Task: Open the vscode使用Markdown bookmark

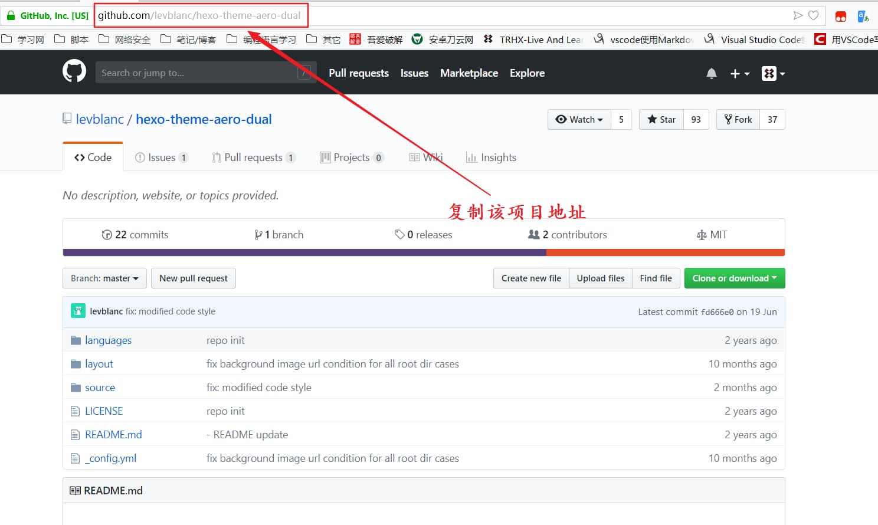Action: point(644,40)
